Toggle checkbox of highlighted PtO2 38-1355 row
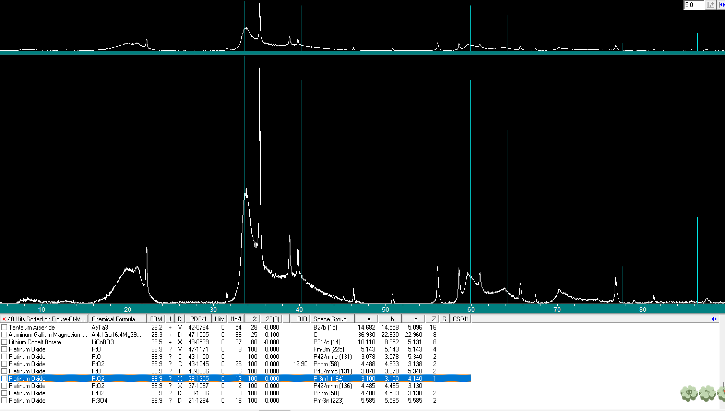The width and height of the screenshot is (725, 411). (4, 378)
